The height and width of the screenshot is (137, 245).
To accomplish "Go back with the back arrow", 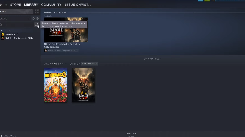I will click(x=1, y=5).
